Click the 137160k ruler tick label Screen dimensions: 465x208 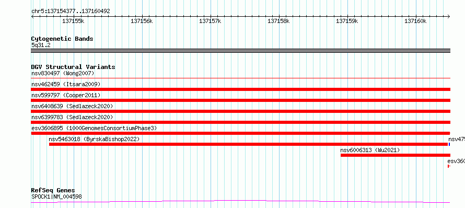415,21
